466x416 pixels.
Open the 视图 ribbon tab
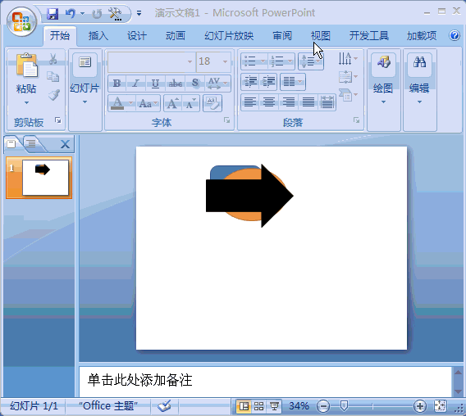pos(320,36)
